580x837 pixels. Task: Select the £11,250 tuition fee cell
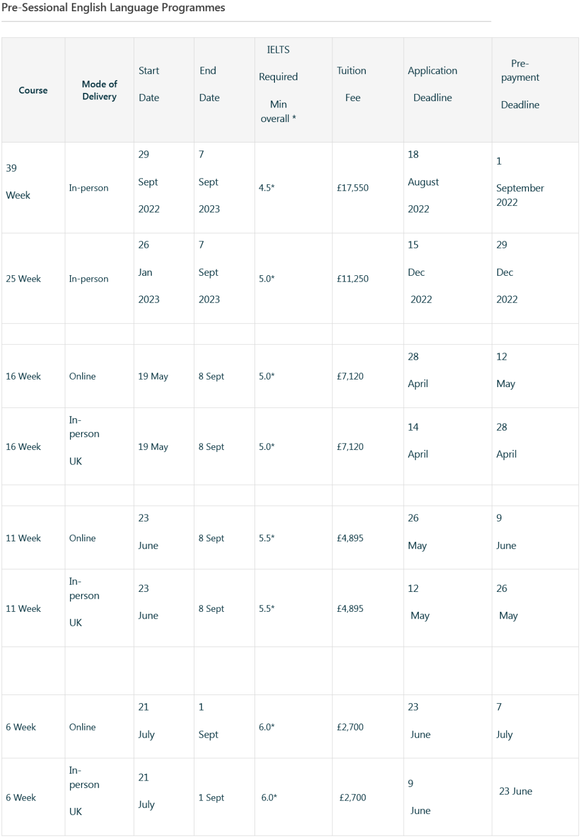point(353,278)
